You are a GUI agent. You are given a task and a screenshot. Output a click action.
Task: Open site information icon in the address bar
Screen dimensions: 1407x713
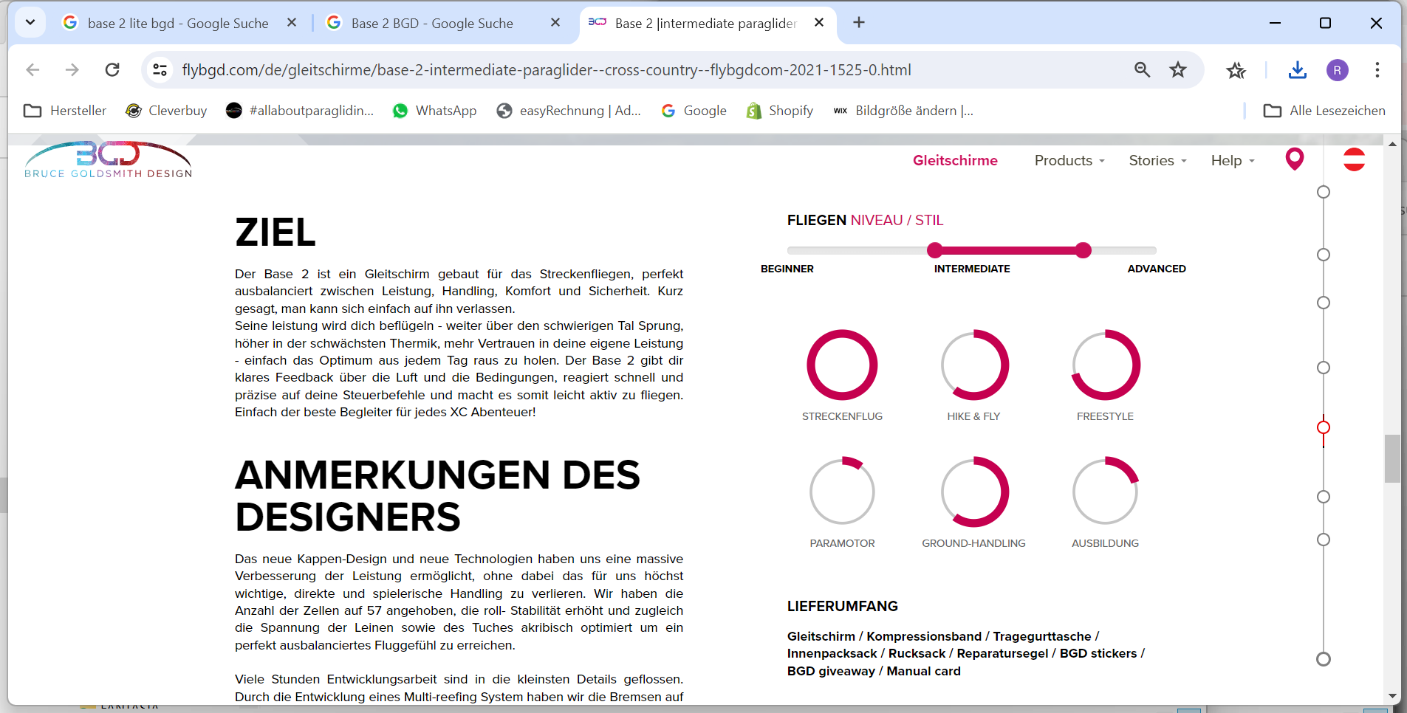[x=160, y=70]
